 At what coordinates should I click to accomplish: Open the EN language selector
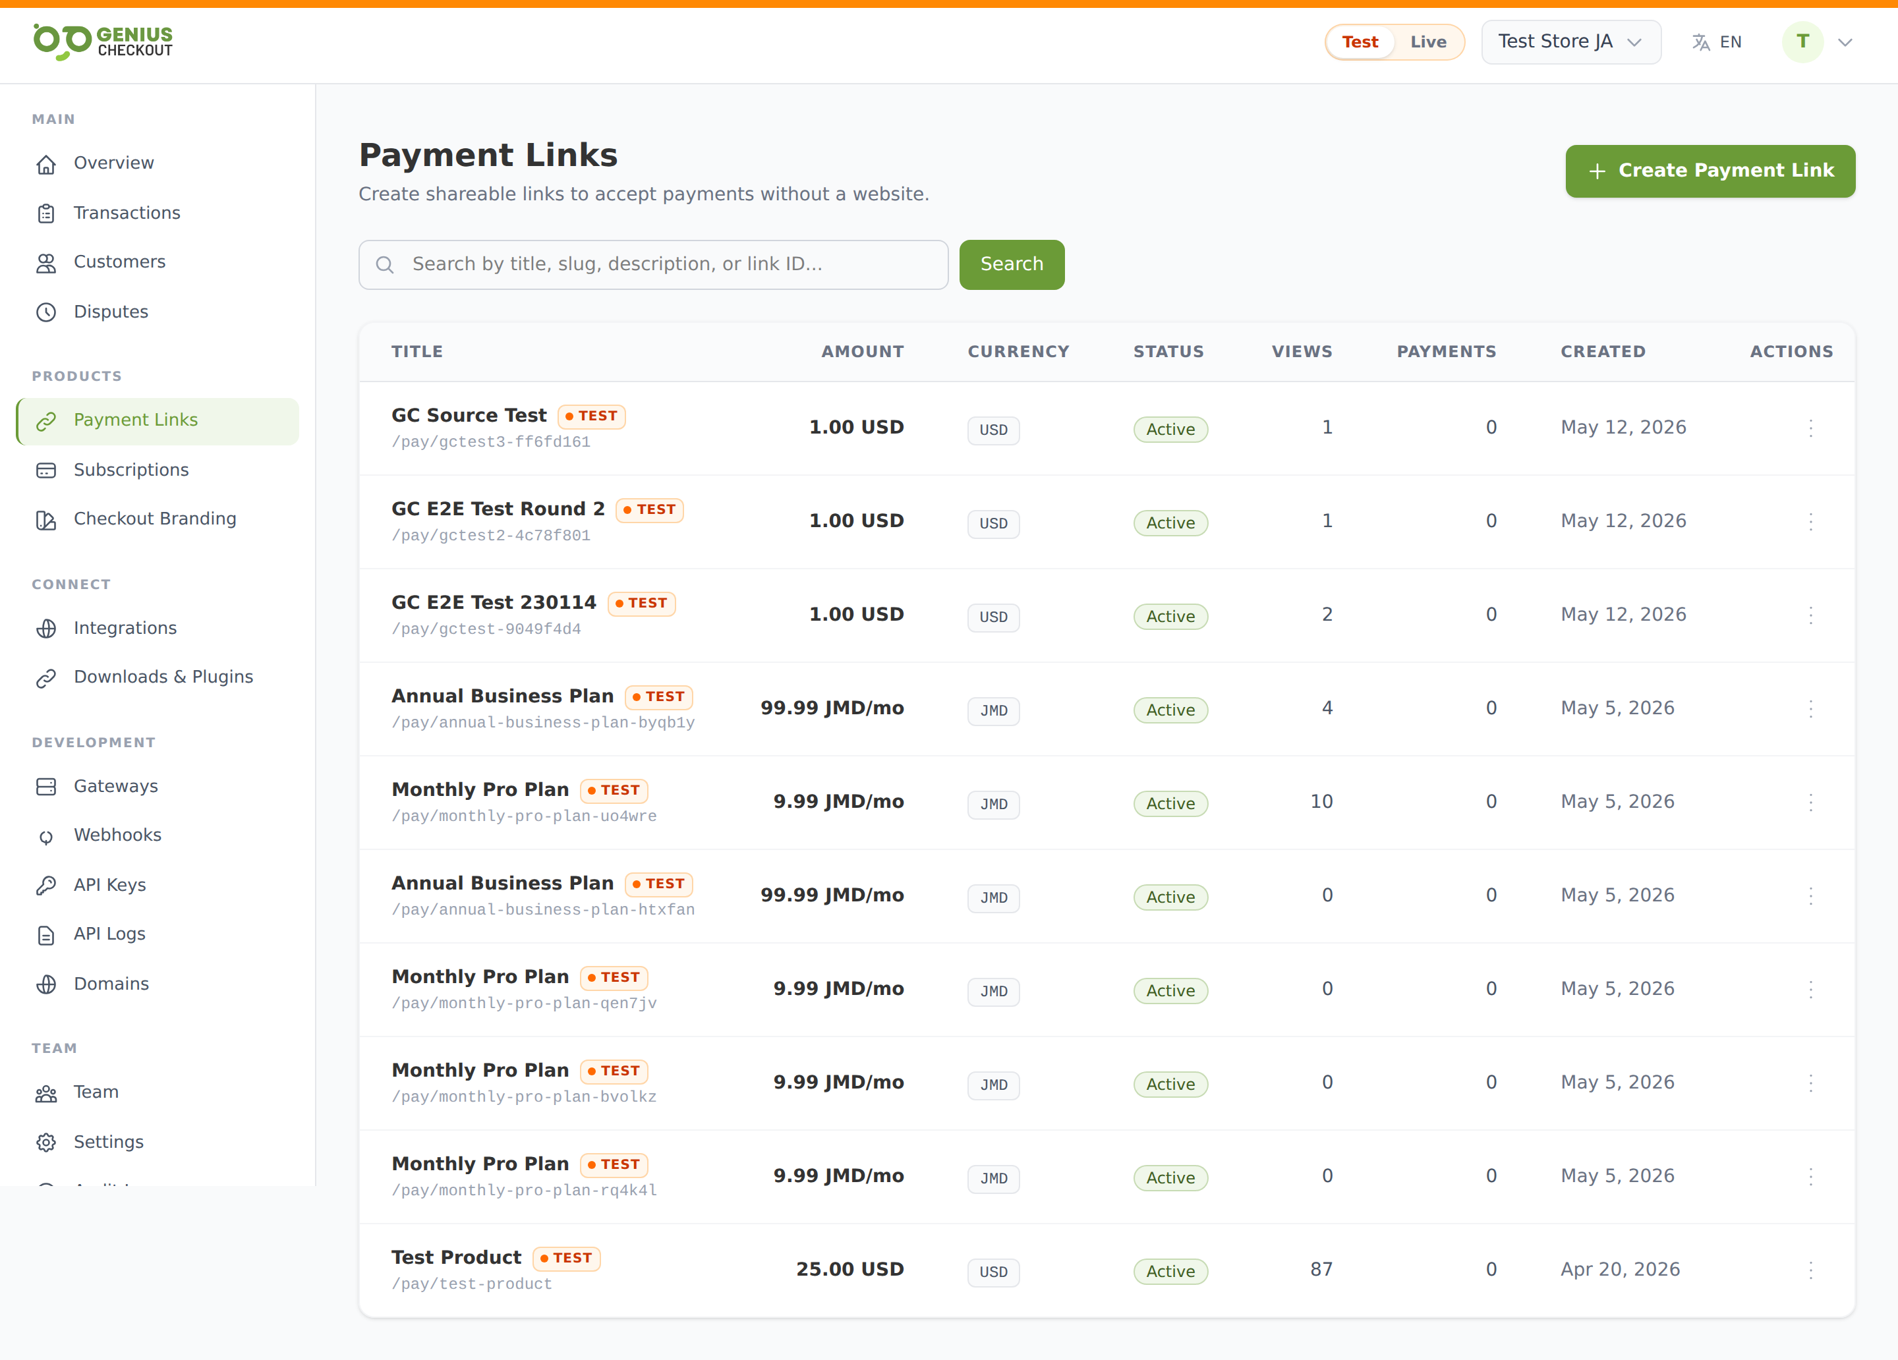1717,42
